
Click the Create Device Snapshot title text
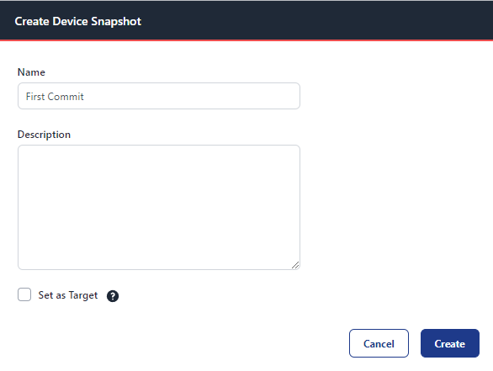point(78,21)
